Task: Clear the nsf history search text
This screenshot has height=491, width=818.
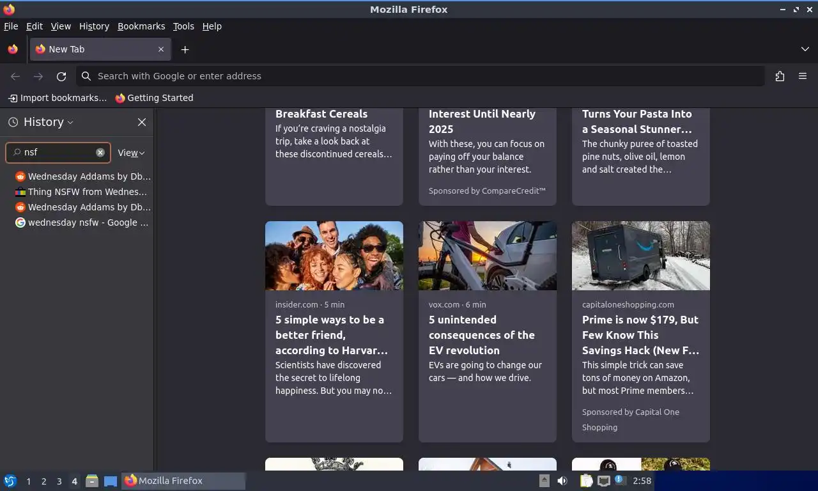Action: click(x=100, y=152)
